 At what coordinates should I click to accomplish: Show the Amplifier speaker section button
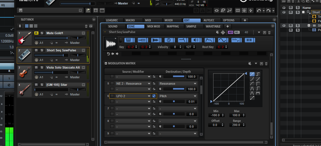[x=196, y=40]
